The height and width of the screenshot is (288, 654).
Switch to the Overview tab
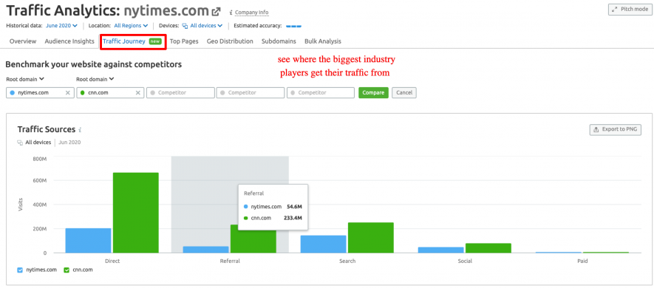23,41
